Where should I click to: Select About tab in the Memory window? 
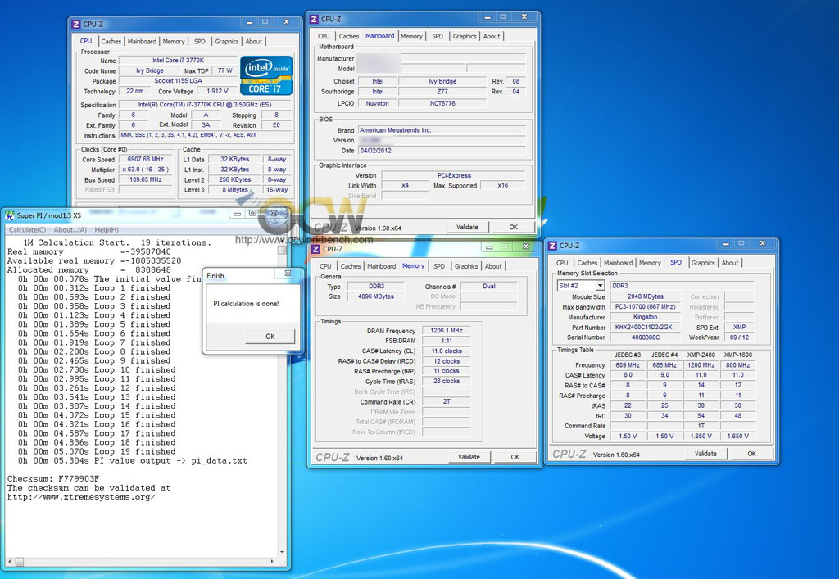click(493, 266)
